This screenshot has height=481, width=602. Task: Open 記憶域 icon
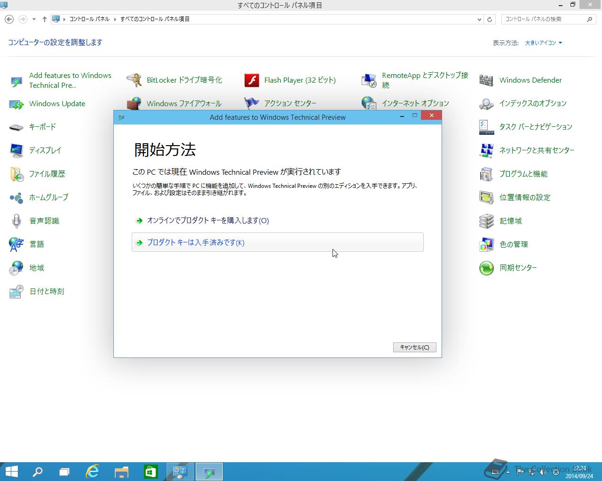(x=486, y=221)
